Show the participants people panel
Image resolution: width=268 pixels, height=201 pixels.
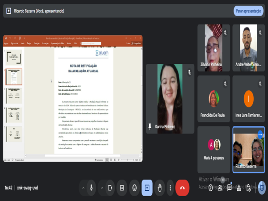point(220,188)
